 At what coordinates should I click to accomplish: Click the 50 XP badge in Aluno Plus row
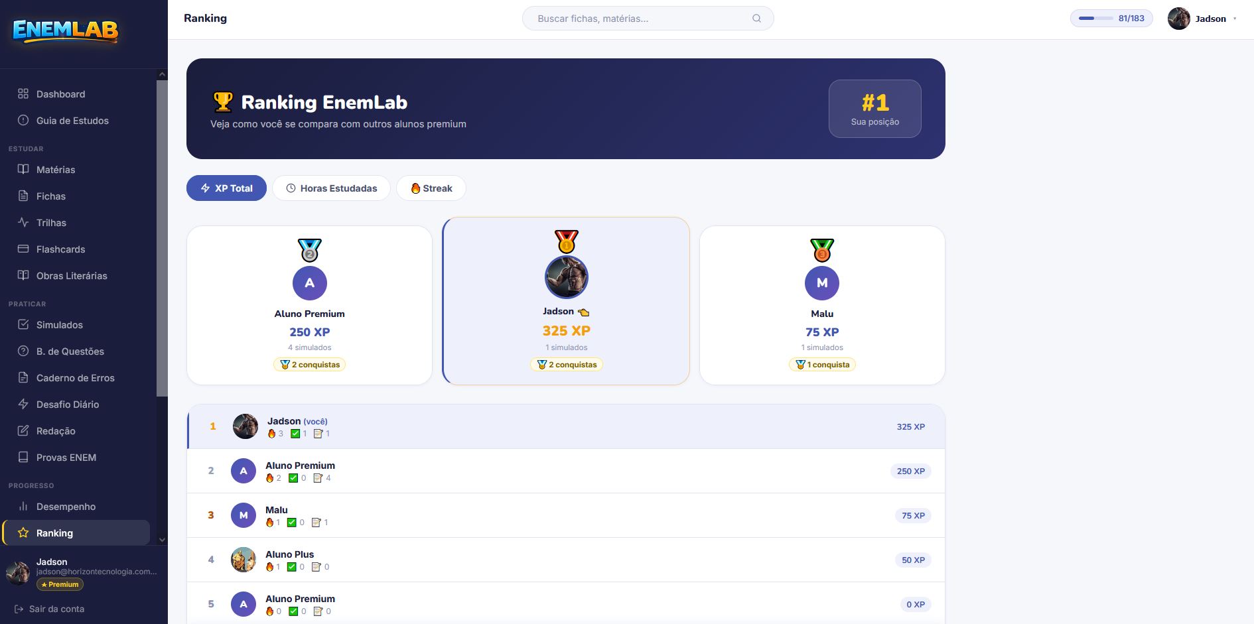pos(913,560)
